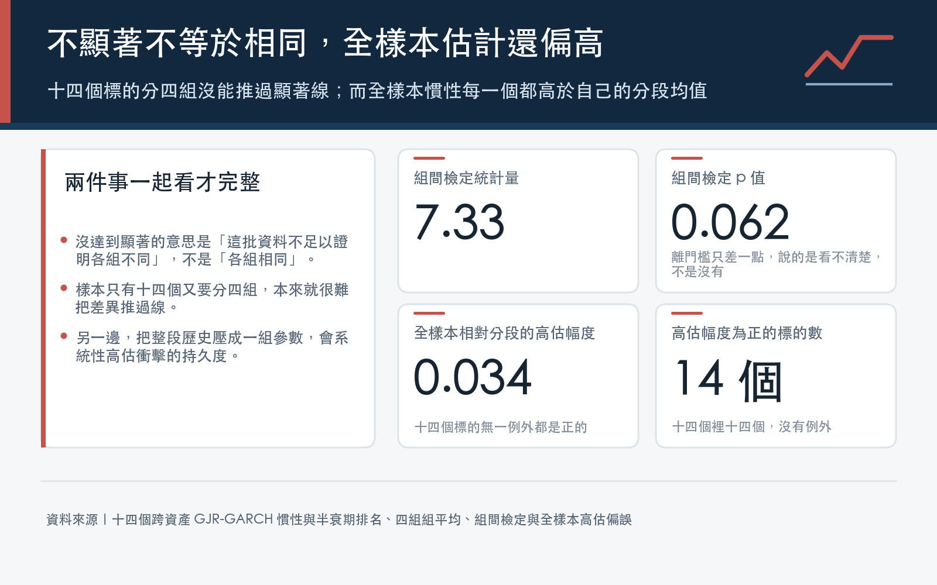
Task: Click the note 離門檻只差一點
Action: (x=777, y=264)
